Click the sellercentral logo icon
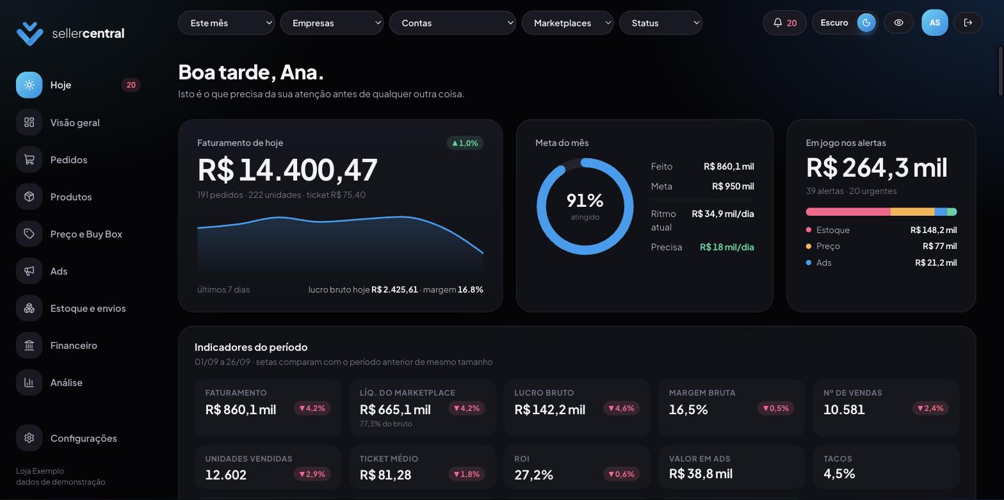1004x500 pixels. [29, 33]
